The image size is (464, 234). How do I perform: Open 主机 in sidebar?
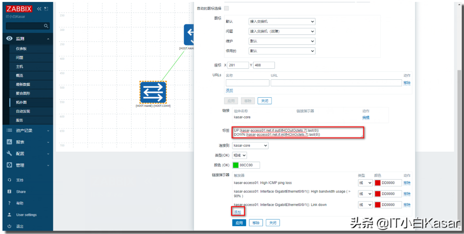[19, 67]
